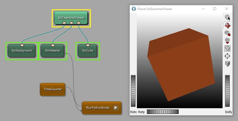Click the Roty horizontal thumbwheel

coord(162,112)
